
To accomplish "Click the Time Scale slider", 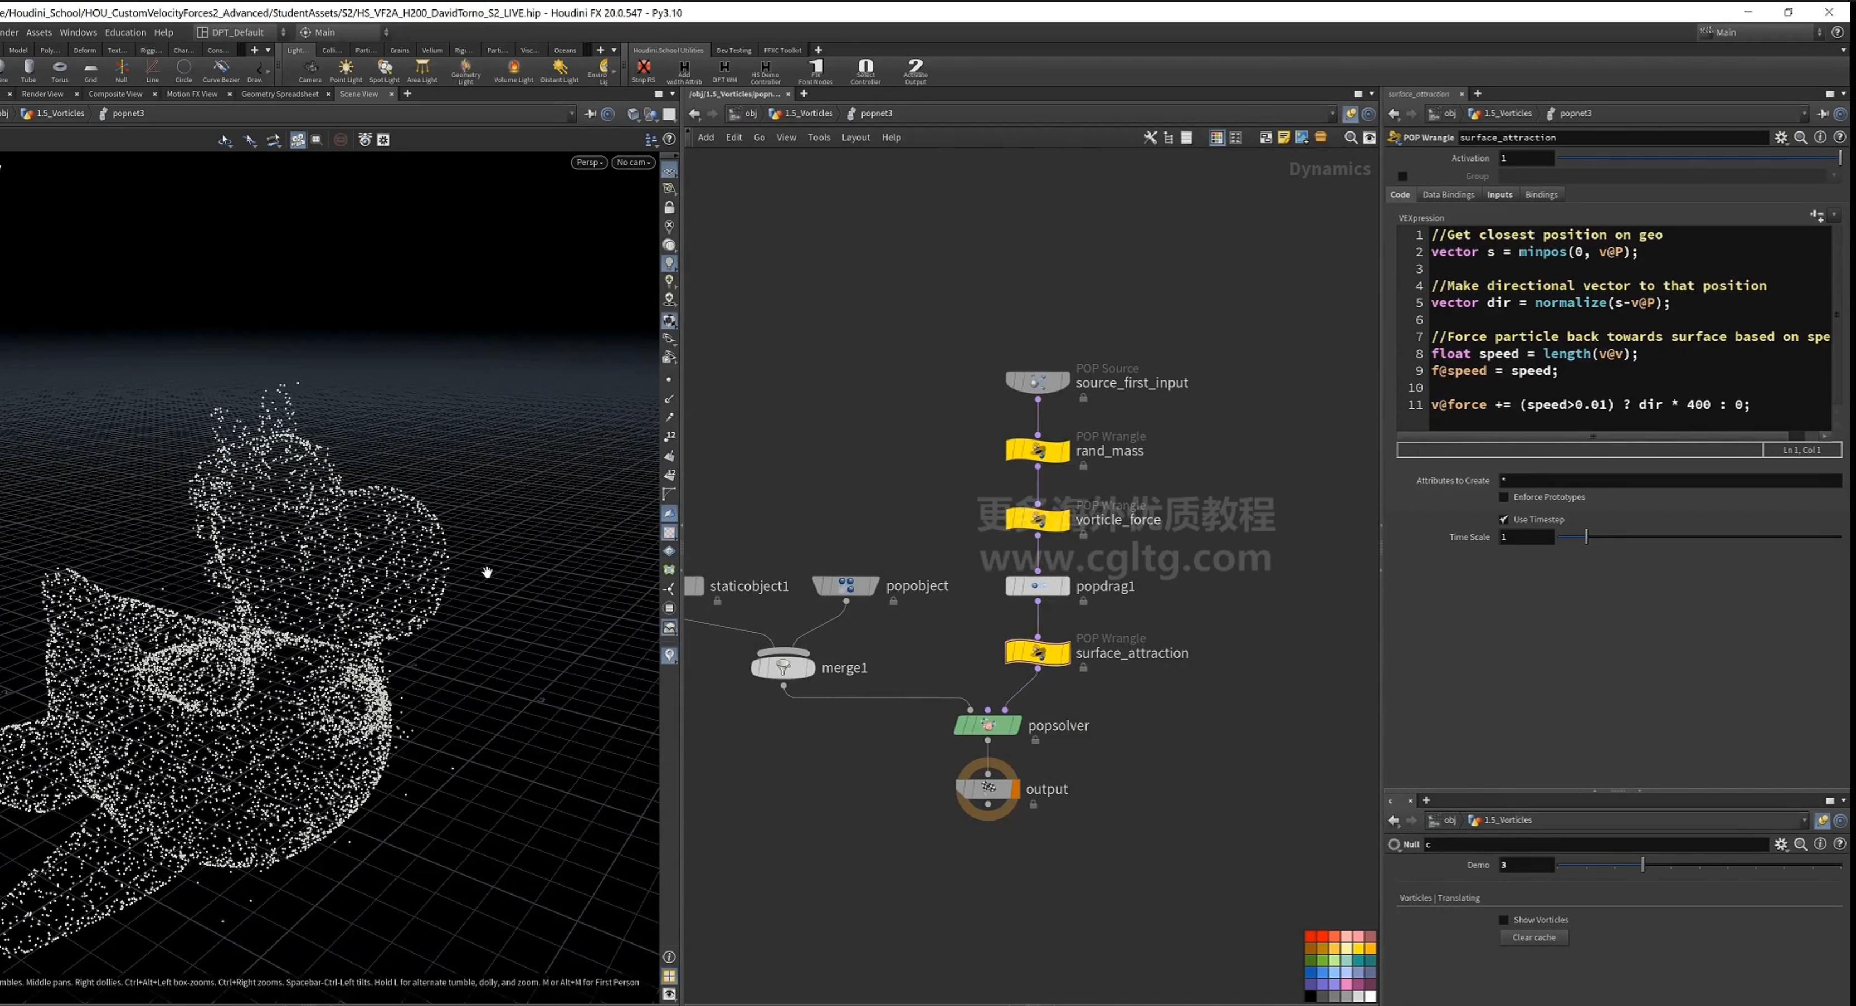I will pos(1699,537).
